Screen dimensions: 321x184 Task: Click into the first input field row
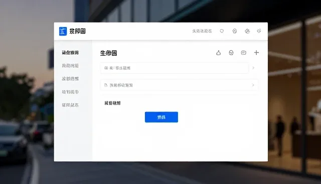(x=175, y=68)
